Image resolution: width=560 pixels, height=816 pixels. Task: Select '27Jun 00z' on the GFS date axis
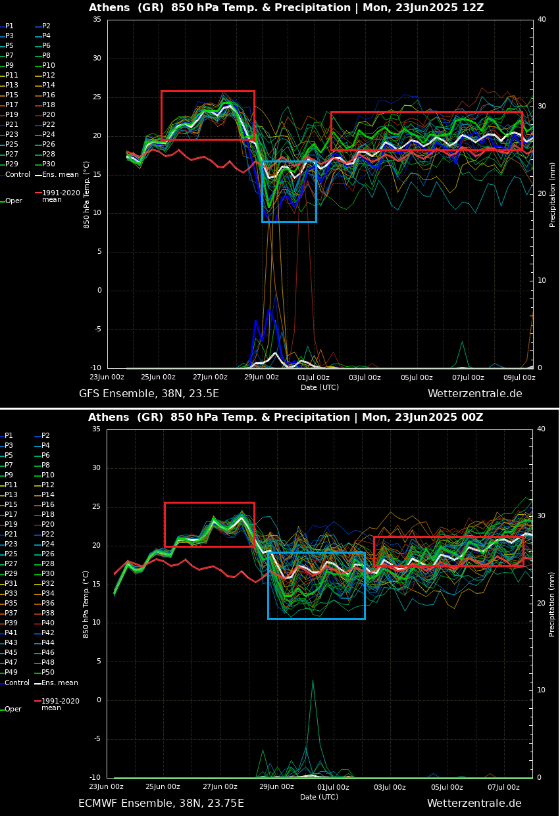pyautogui.click(x=210, y=377)
